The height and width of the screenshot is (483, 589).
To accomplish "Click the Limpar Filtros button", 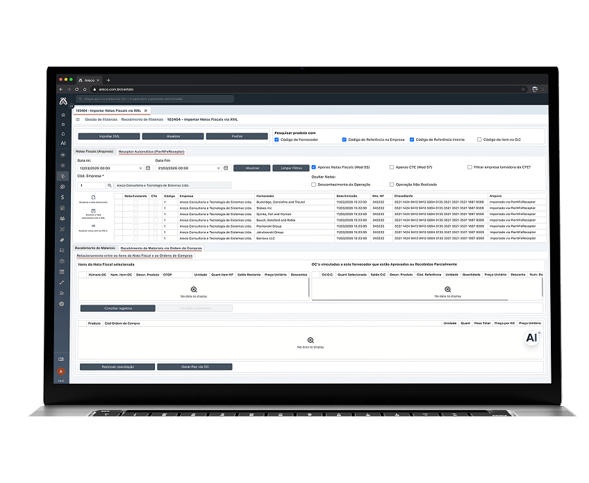I will pos(292,168).
